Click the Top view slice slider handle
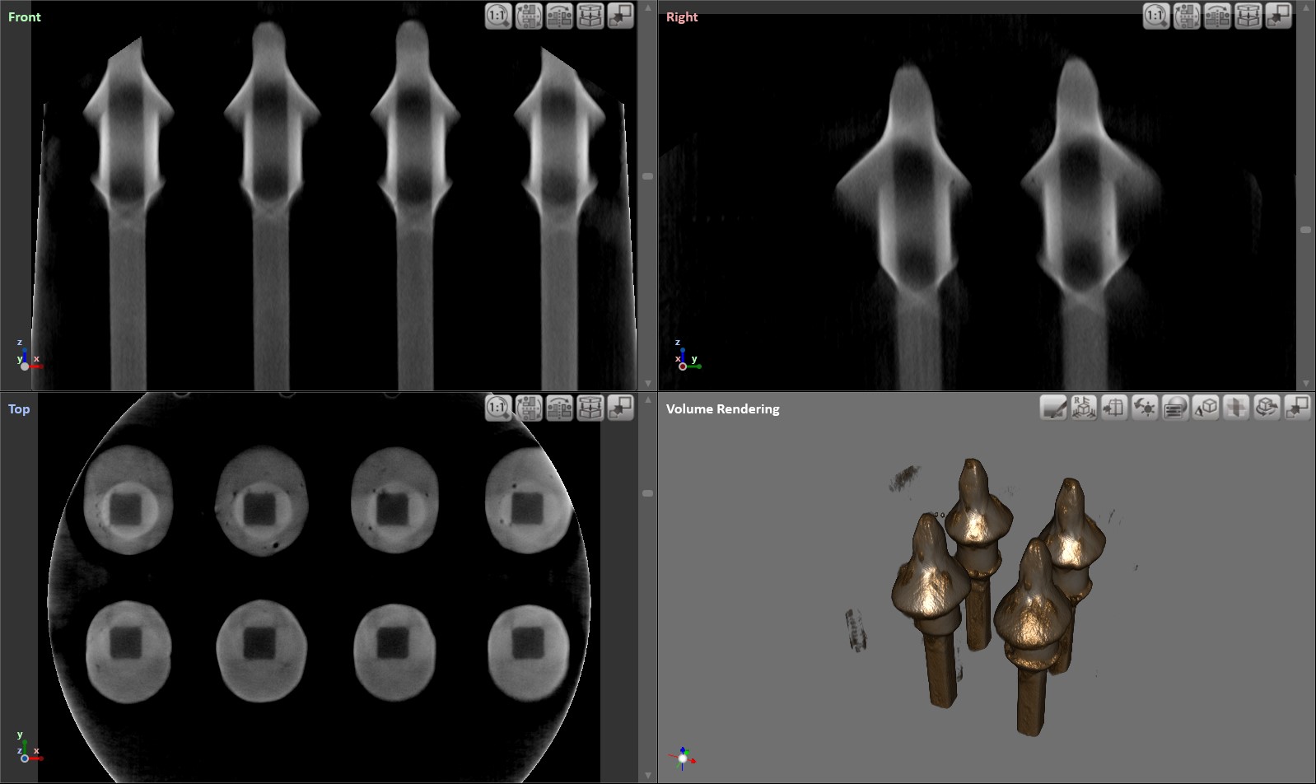This screenshot has height=784, width=1316. tap(648, 493)
